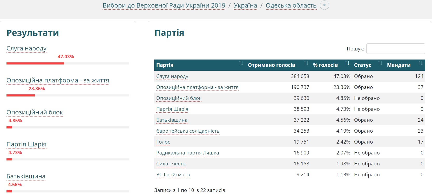Image resolution: width=432 pixels, height=194 pixels.
Task: Click the sort arrows icon in Партія column
Action: pos(241,63)
